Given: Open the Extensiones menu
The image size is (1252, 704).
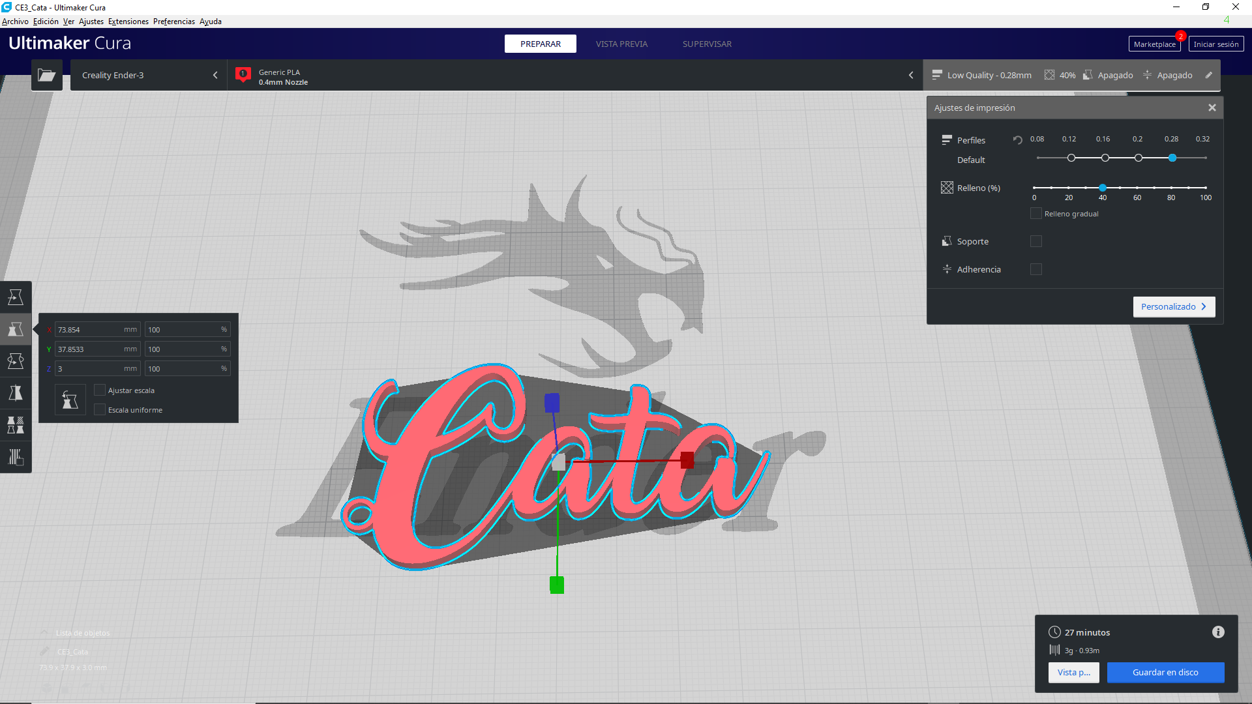Looking at the screenshot, I should point(128,22).
